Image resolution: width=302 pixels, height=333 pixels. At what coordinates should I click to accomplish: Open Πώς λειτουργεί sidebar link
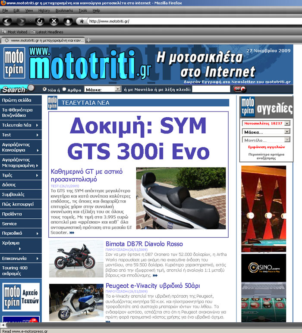pos(21,204)
